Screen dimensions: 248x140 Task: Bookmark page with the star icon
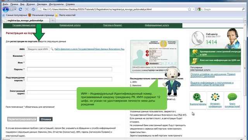[189, 9]
